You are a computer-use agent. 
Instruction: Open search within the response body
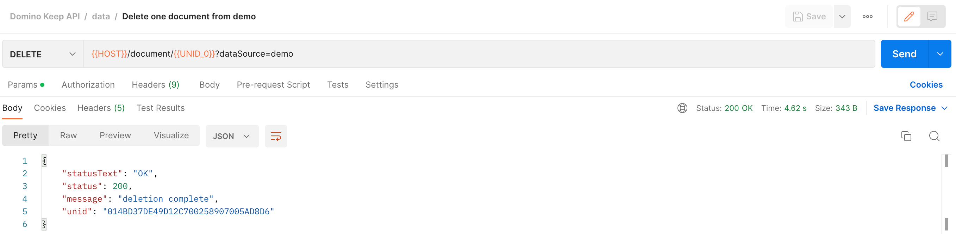point(934,136)
